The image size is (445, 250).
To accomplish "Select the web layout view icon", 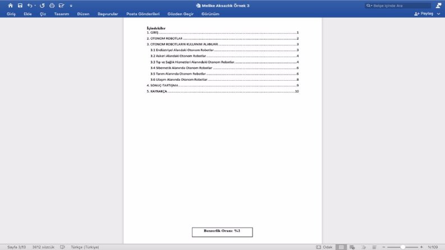I will [x=352, y=247].
